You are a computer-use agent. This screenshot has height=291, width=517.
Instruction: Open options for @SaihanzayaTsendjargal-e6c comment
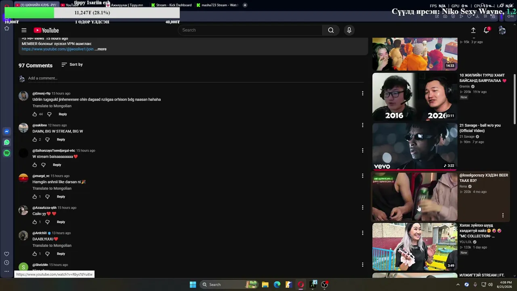pos(363,150)
